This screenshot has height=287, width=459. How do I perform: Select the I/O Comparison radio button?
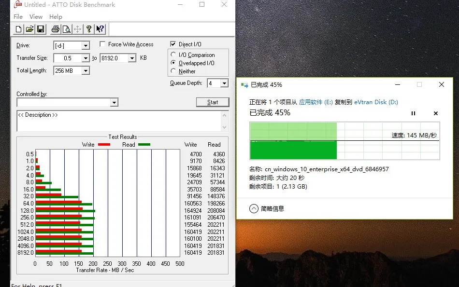tap(173, 55)
